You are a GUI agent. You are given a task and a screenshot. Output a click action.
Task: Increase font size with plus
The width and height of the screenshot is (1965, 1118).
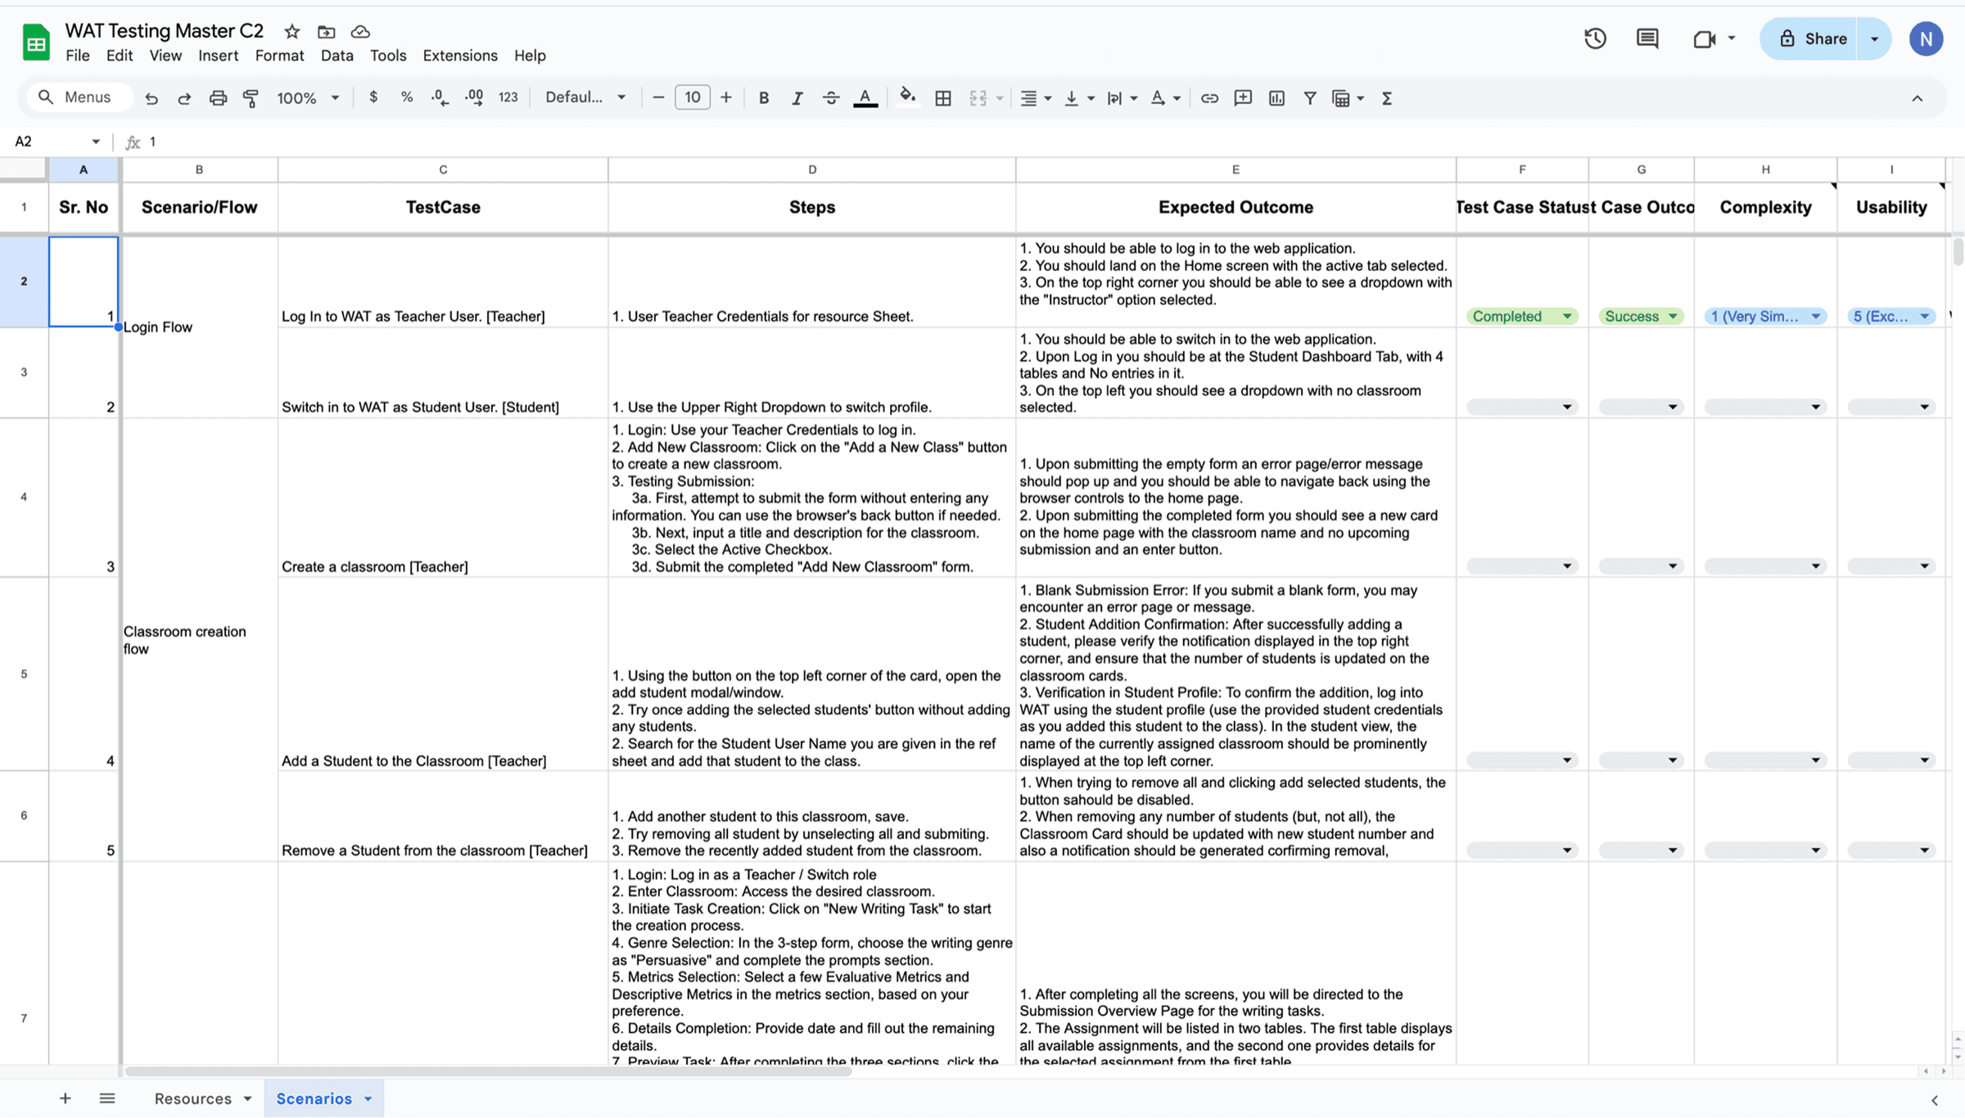click(x=726, y=97)
